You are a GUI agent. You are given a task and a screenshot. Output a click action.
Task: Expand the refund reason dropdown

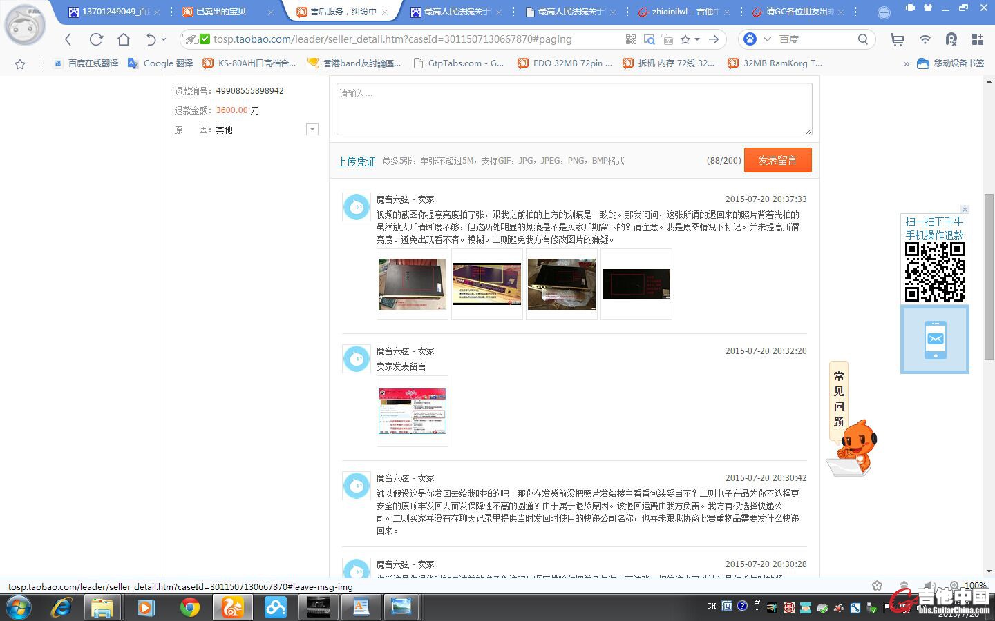click(x=312, y=129)
